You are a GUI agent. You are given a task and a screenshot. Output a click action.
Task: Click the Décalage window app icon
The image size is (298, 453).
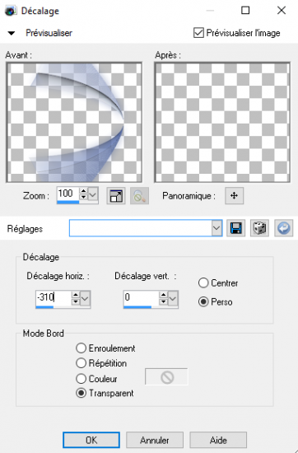click(11, 11)
